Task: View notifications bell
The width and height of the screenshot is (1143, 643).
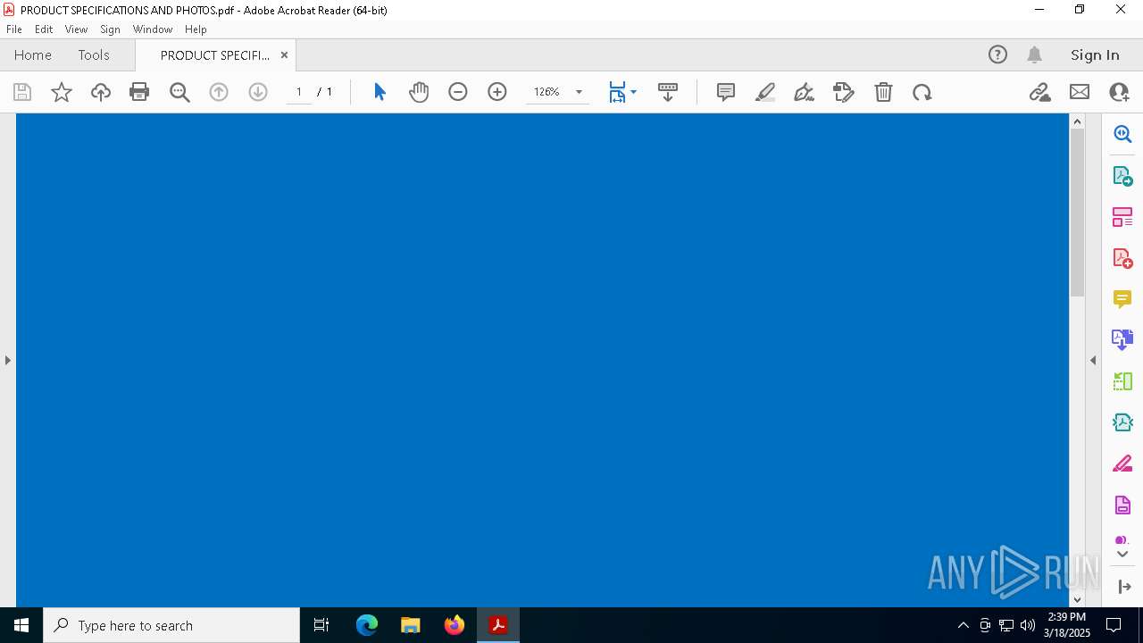Action: [1034, 54]
